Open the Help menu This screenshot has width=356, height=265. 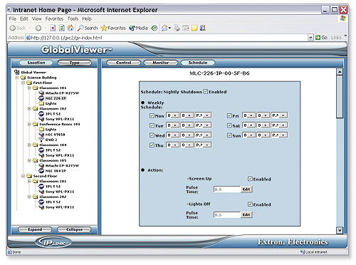(x=87, y=19)
